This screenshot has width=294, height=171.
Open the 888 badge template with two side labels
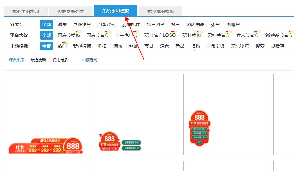135,114
